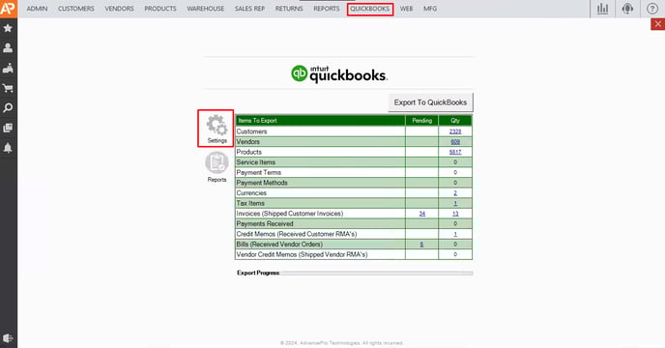Open Vendors quantity link

pyautogui.click(x=455, y=142)
